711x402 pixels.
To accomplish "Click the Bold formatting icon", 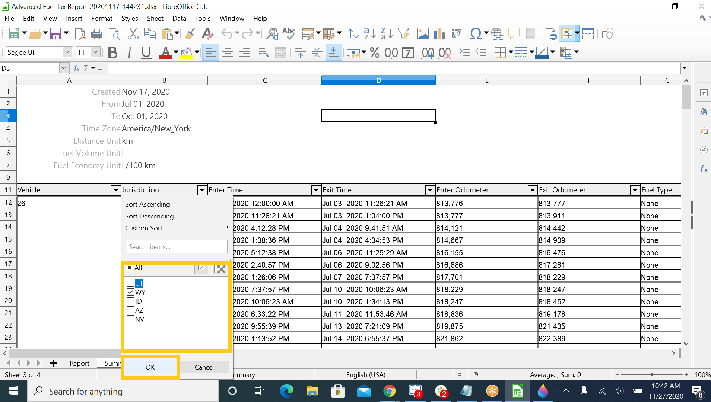I will coord(112,52).
